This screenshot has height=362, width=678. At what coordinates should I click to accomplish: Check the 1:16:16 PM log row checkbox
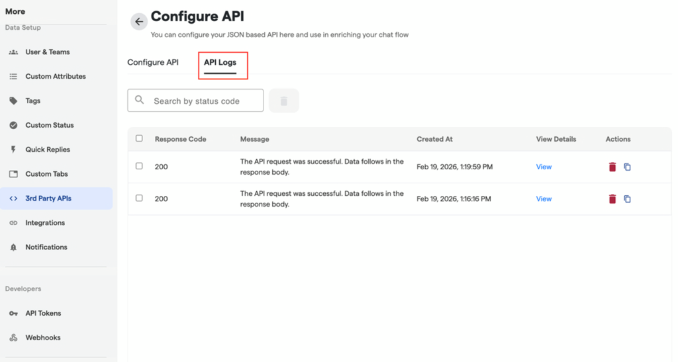pos(139,198)
